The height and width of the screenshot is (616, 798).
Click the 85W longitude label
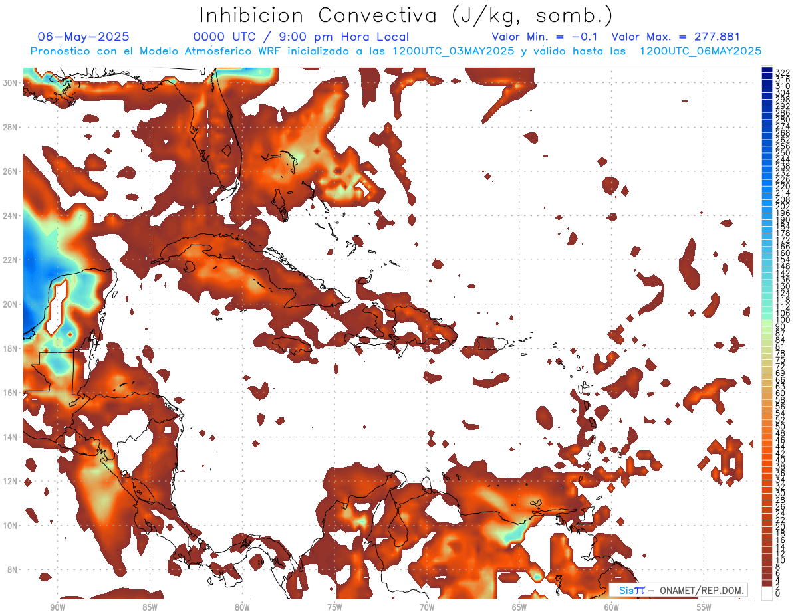[150, 607]
